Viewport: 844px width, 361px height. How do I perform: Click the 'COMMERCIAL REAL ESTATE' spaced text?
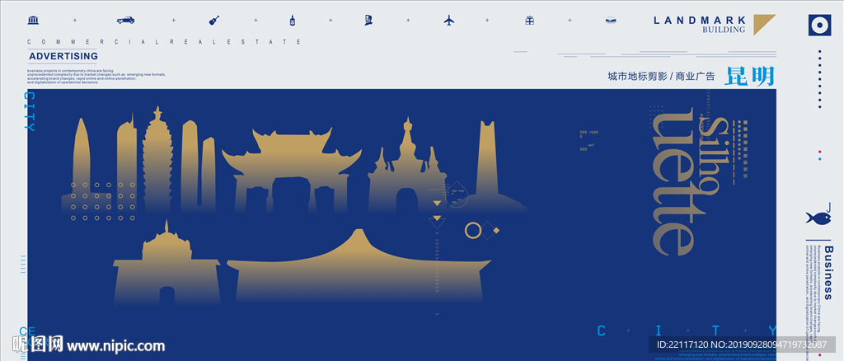(x=164, y=41)
